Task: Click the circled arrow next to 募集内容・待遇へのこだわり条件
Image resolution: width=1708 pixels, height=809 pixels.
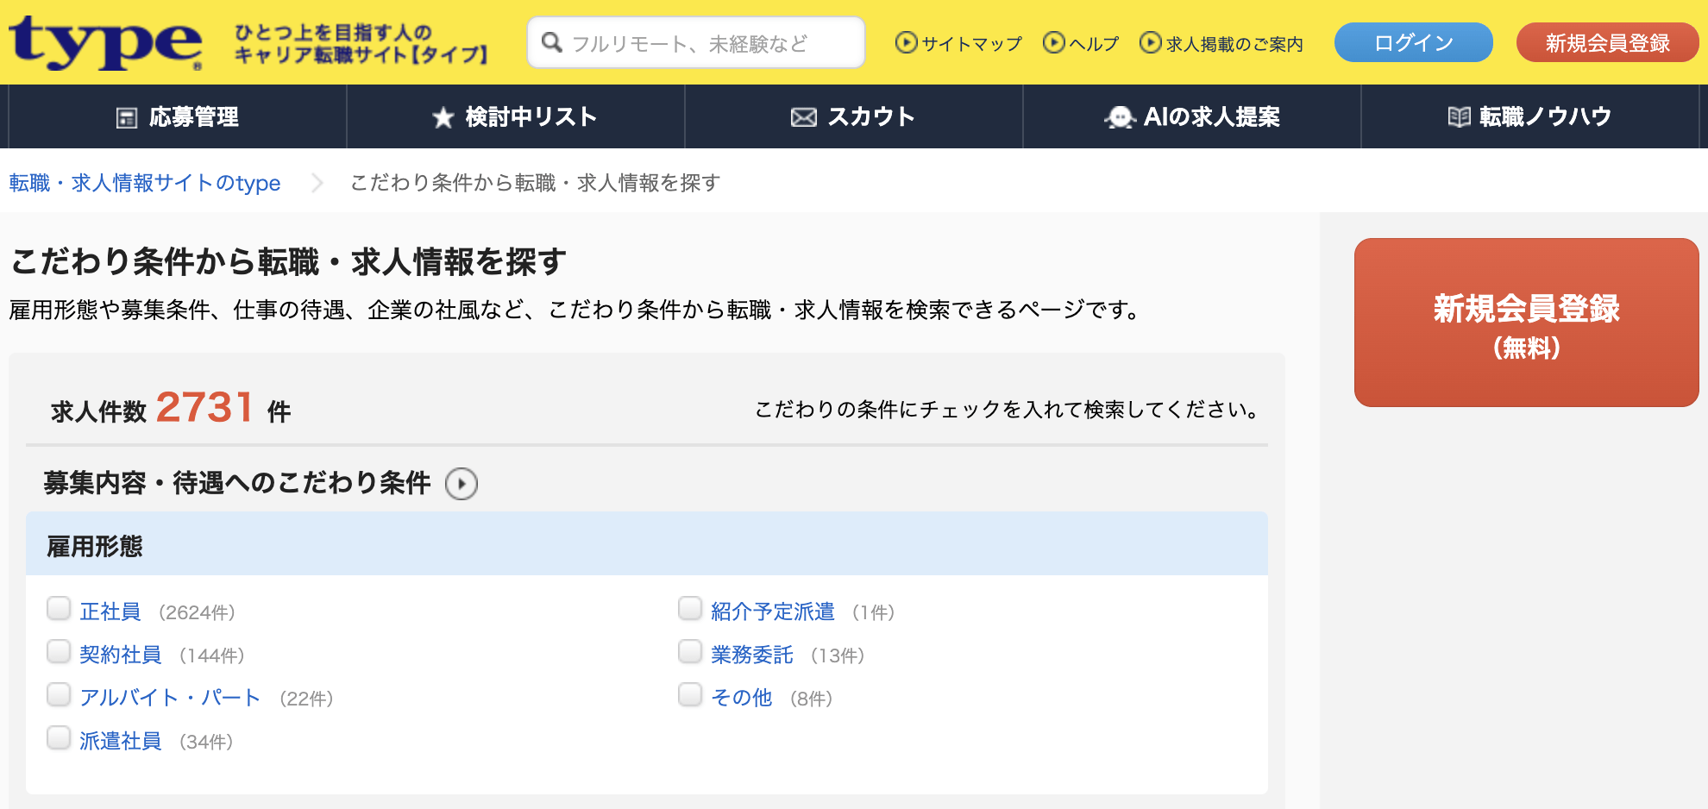Action: coord(462,484)
